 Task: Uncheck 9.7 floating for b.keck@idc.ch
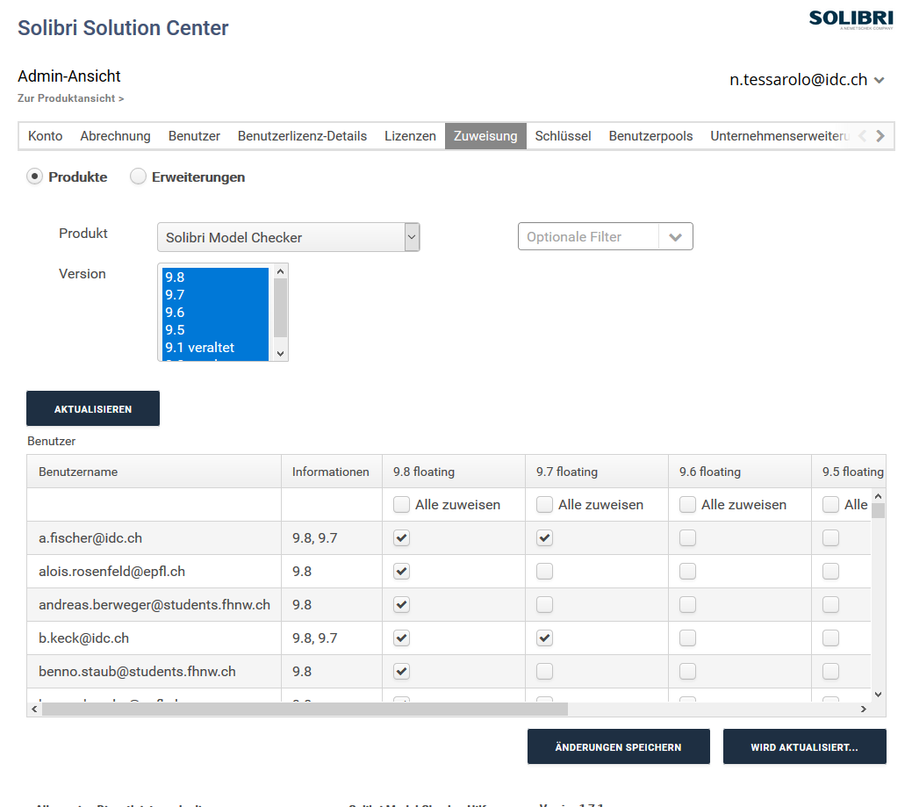point(544,638)
